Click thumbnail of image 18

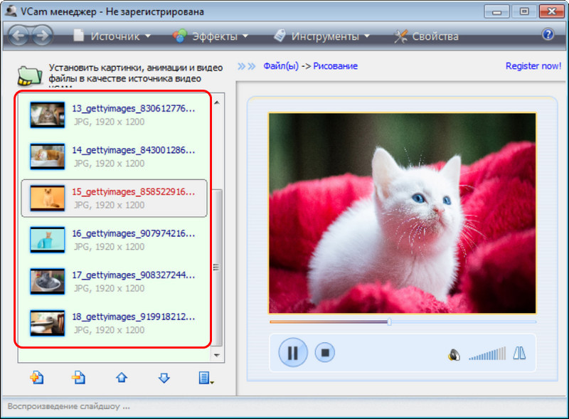point(48,323)
